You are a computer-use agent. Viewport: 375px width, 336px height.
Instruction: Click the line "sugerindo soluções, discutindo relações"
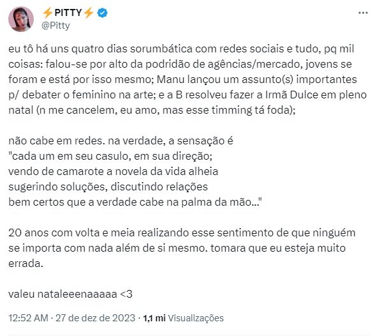(108, 187)
